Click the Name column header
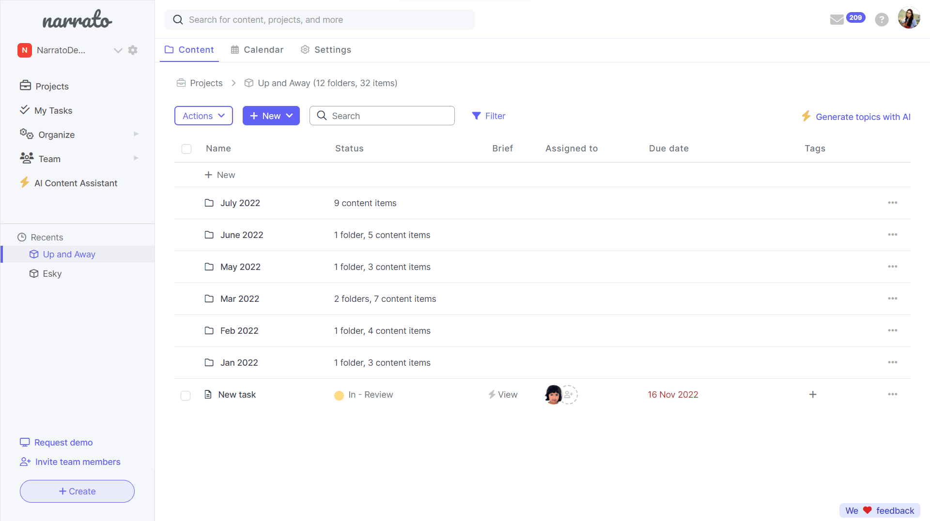This screenshot has width=930, height=521. click(218, 149)
